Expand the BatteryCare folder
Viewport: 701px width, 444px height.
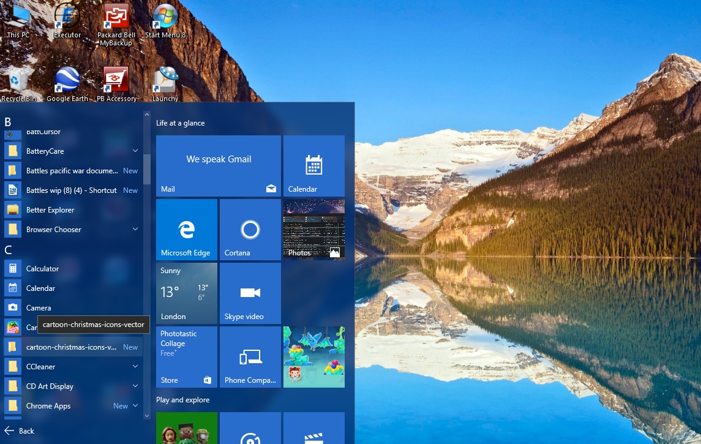click(135, 151)
